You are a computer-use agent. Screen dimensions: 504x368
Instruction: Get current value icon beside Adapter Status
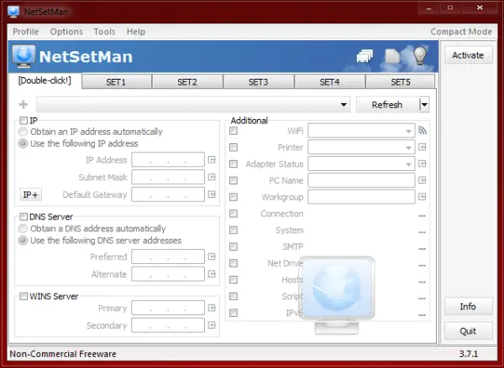click(423, 163)
